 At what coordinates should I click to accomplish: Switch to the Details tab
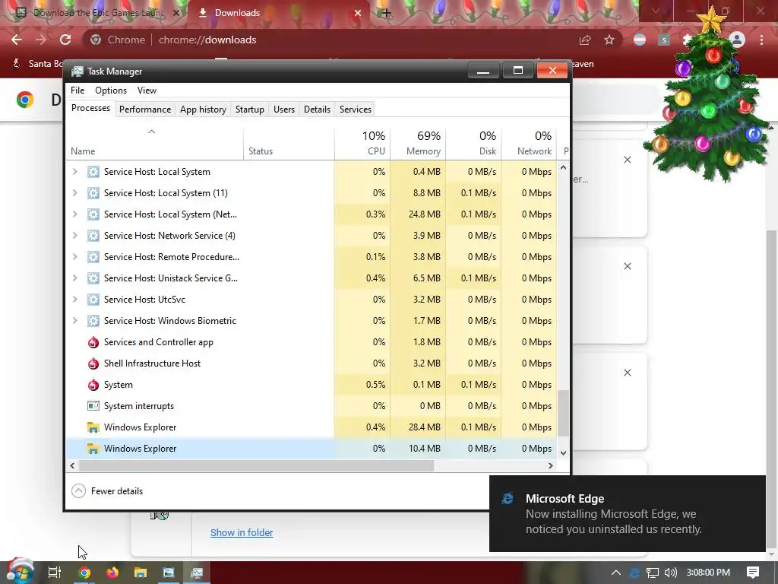tap(317, 109)
